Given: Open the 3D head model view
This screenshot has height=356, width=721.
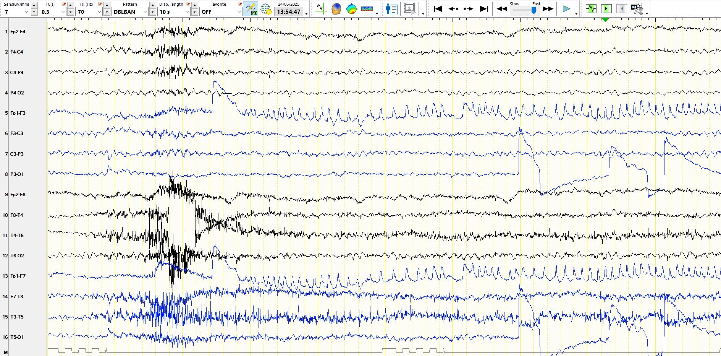Looking at the screenshot, I should 336,9.
